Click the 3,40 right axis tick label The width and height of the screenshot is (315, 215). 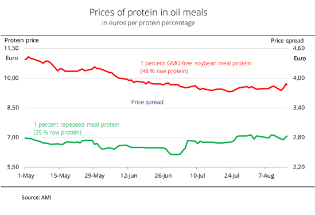299,108
